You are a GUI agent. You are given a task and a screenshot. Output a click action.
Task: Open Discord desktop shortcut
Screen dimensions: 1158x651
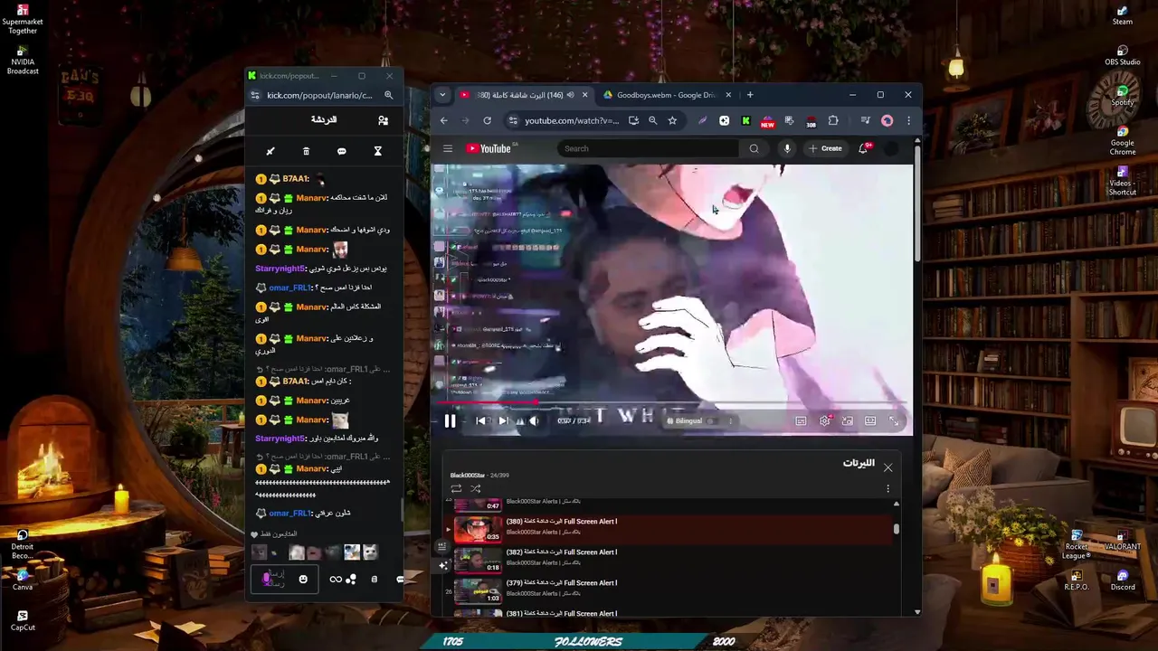[x=1123, y=580]
